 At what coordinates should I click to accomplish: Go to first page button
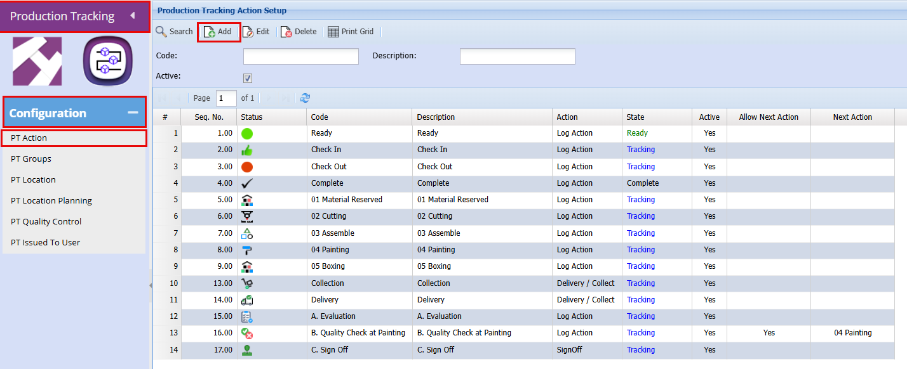click(162, 98)
